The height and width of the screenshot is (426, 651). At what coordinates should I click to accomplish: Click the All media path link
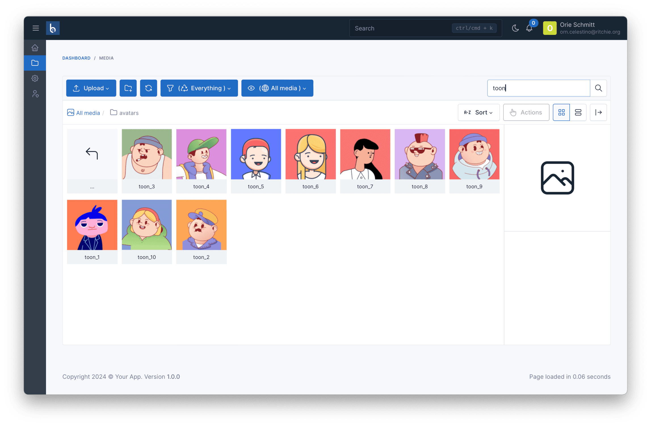88,113
